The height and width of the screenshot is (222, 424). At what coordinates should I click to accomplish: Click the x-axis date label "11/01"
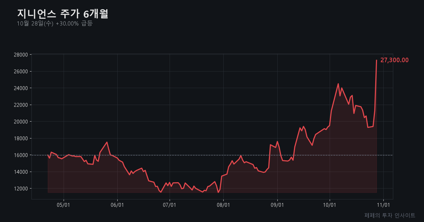383,205
